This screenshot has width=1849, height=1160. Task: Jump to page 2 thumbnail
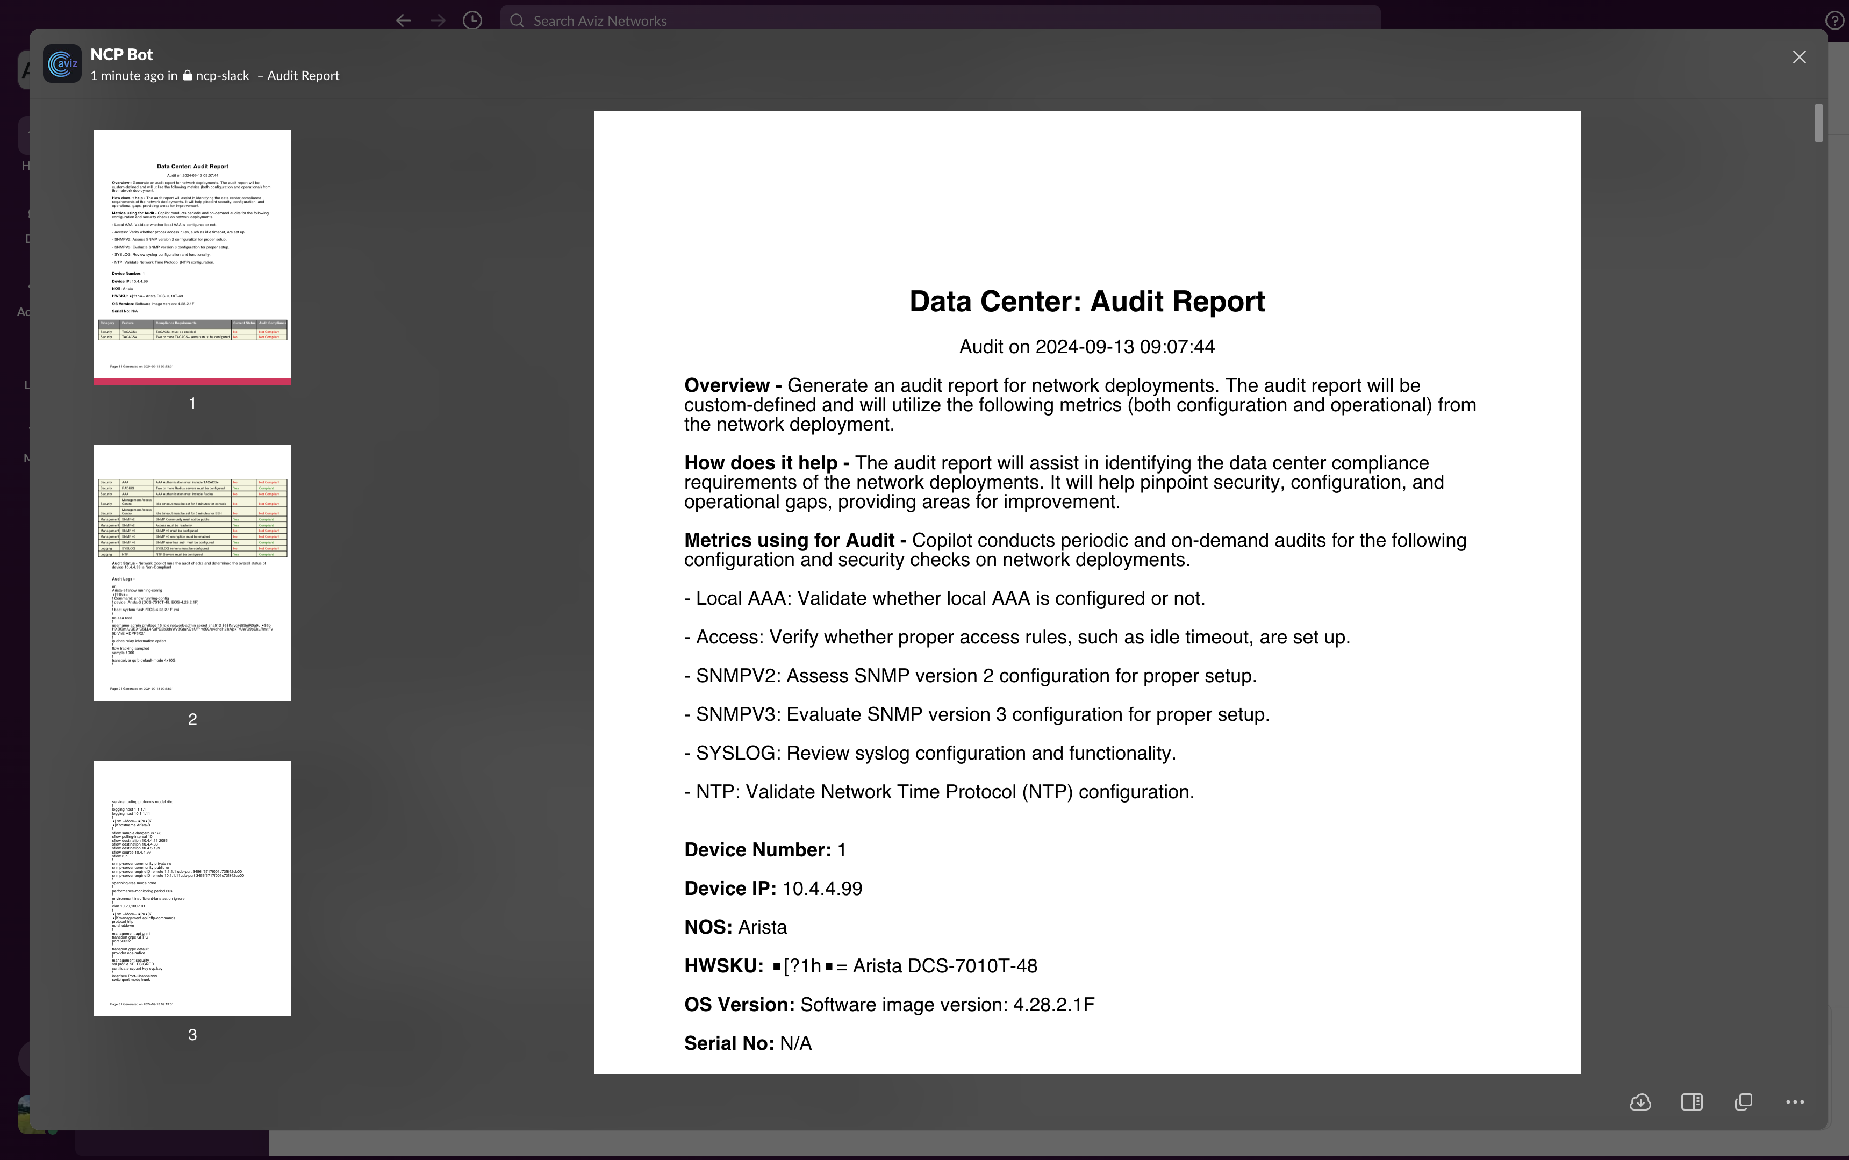tap(192, 572)
